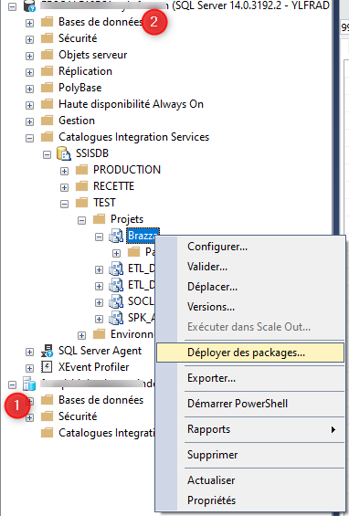Select the Projets label
Viewport: 349px width, 516px height.
[127, 219]
